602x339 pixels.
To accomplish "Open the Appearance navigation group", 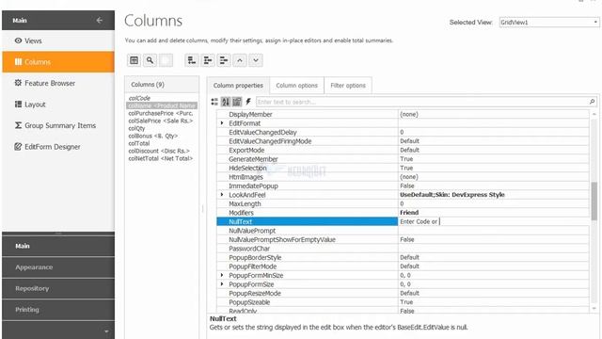I will click(58, 267).
